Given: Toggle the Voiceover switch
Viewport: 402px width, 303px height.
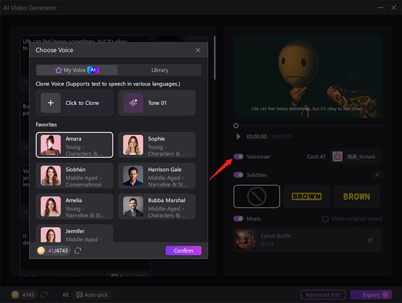Looking at the screenshot, I should click(238, 157).
